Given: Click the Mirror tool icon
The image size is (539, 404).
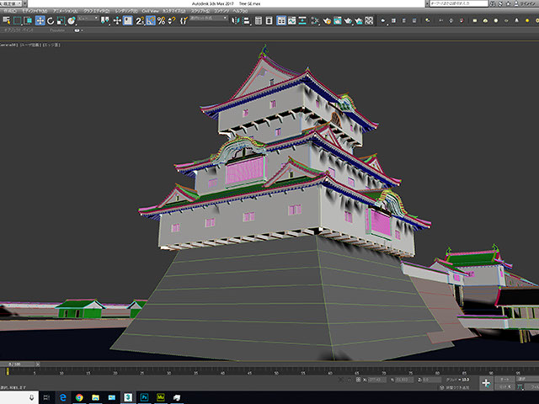Looking at the screenshot, I should (245, 20).
